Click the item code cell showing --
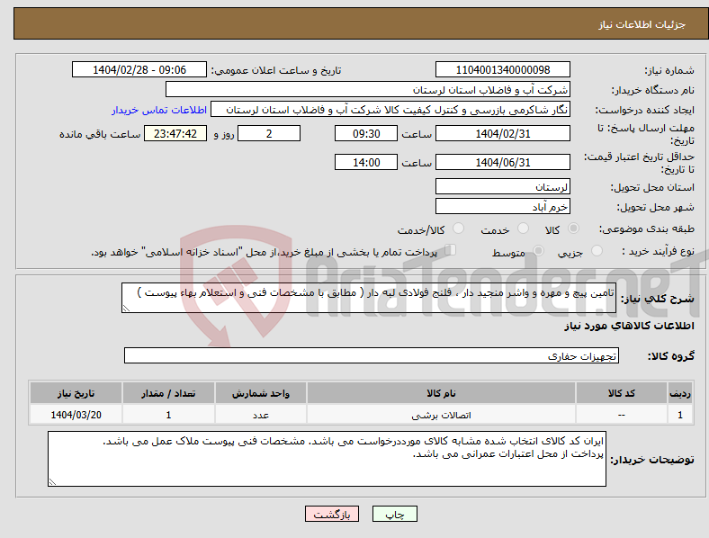Screen dimensions: 709x538 click(x=622, y=415)
